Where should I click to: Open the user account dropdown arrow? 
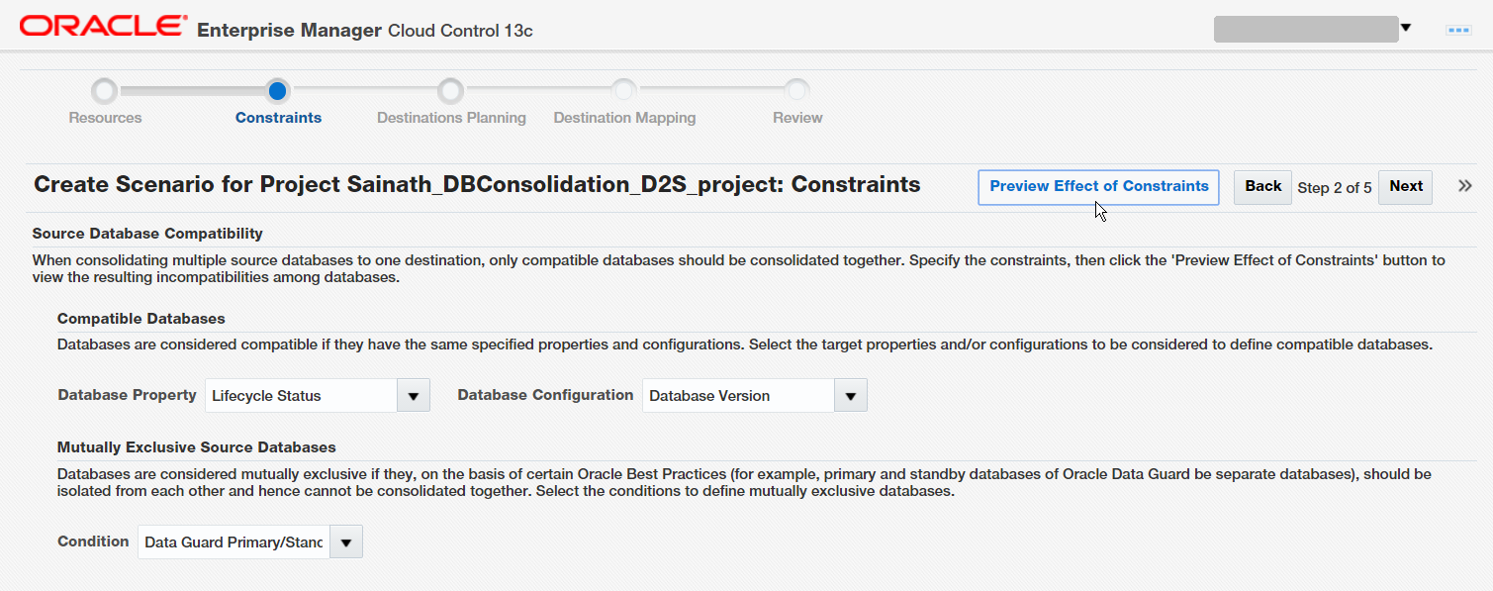click(x=1406, y=28)
